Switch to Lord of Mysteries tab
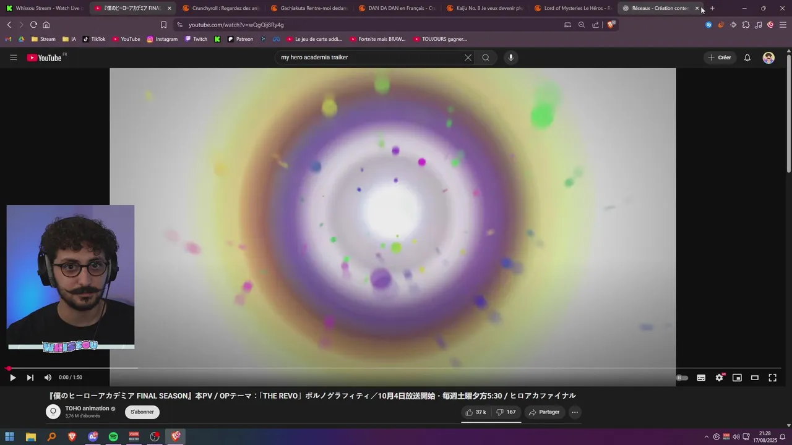The width and height of the screenshot is (792, 445). [574, 8]
